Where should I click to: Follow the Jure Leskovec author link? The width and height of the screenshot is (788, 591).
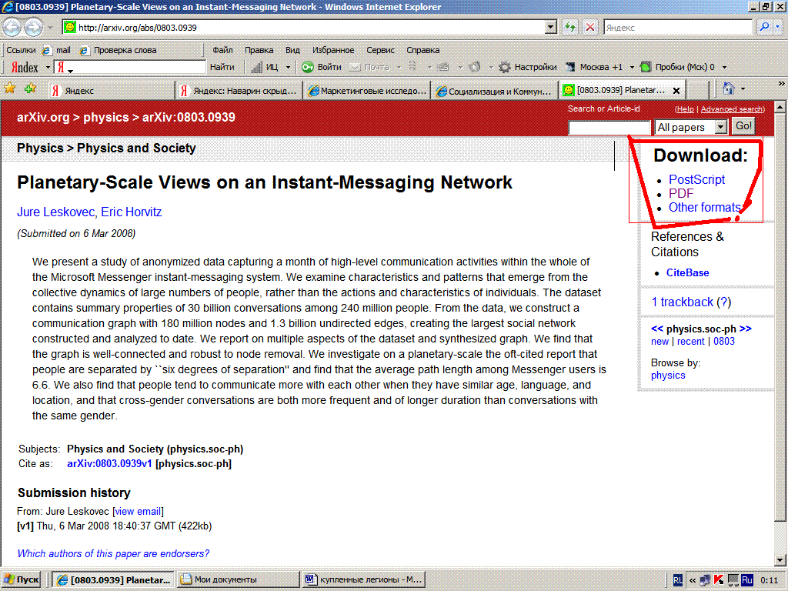(55, 212)
